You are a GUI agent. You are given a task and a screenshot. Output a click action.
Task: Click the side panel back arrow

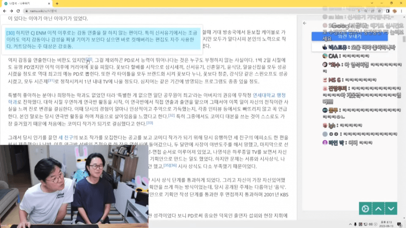305,23
